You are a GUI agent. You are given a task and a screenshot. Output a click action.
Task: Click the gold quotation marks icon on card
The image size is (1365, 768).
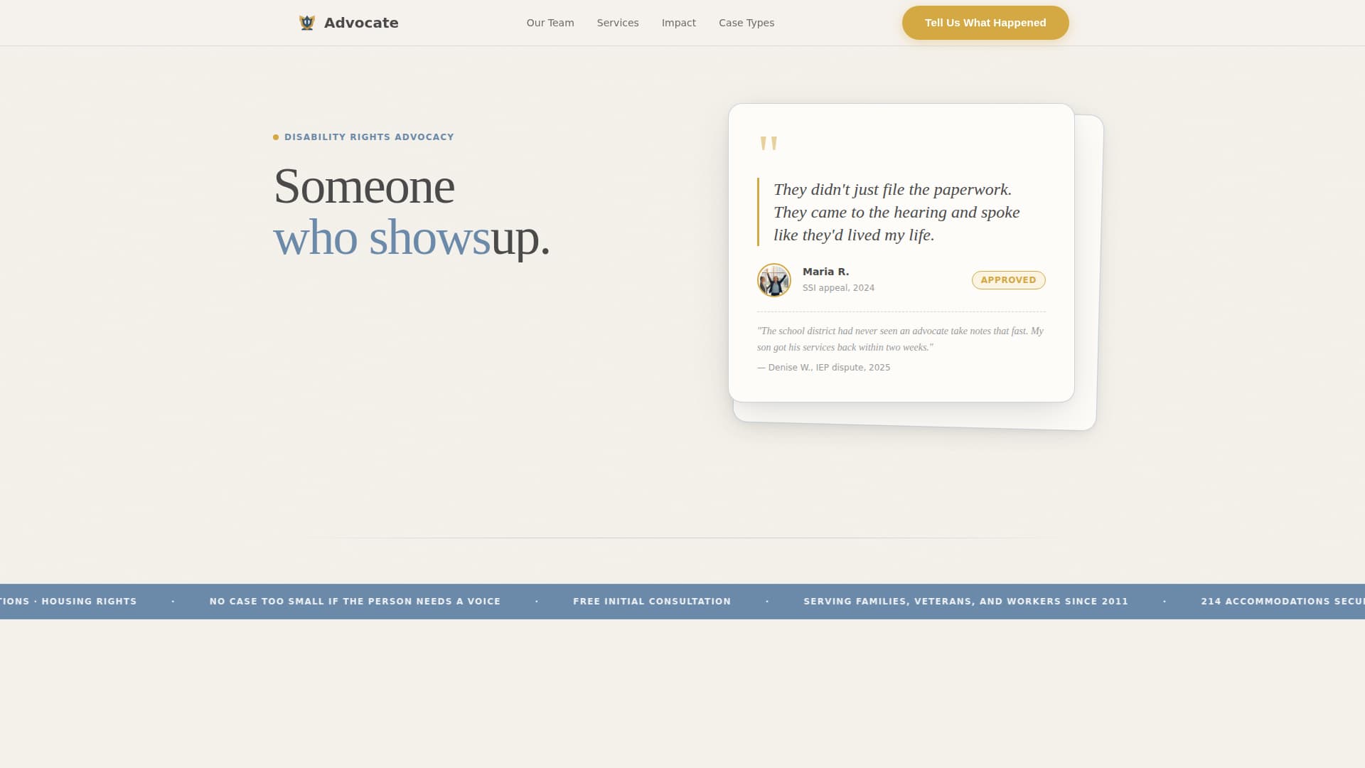point(769,144)
